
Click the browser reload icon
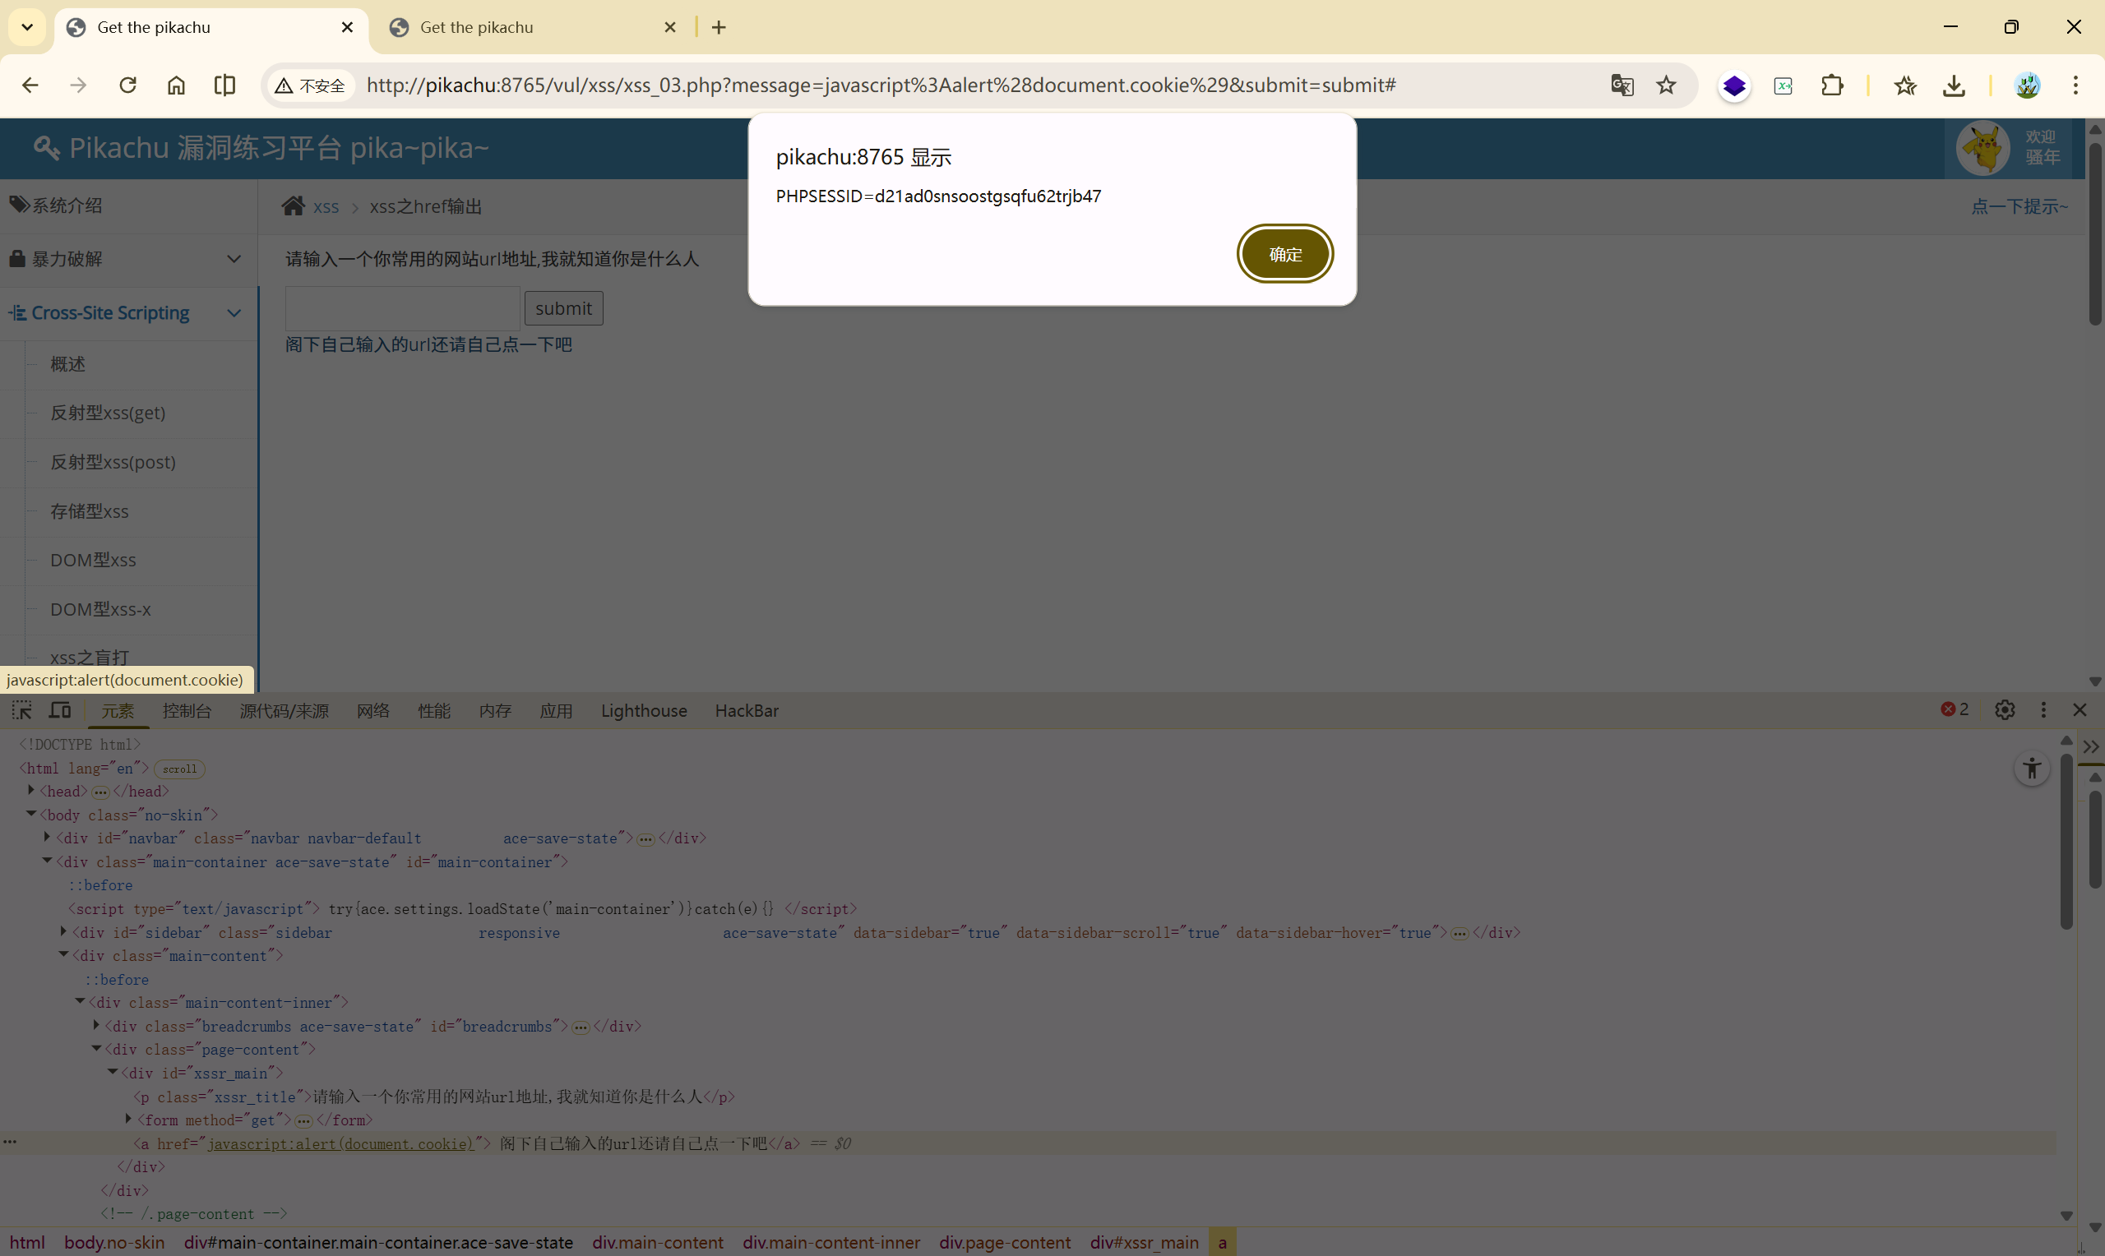click(x=127, y=85)
